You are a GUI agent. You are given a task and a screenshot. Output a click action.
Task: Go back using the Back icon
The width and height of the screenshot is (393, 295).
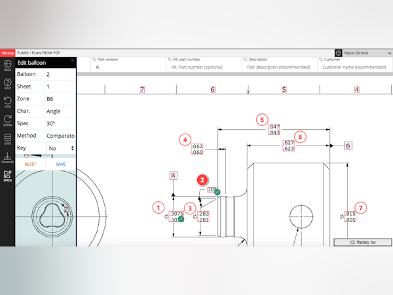(7, 66)
